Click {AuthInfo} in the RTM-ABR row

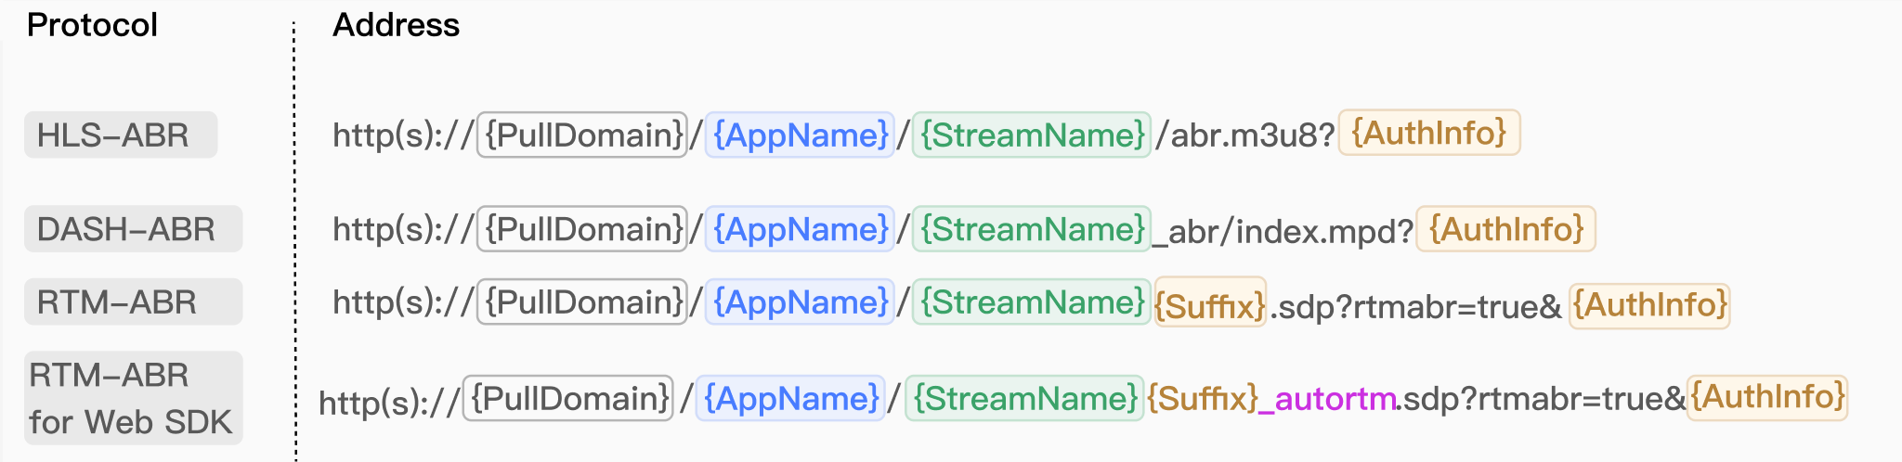click(1649, 305)
